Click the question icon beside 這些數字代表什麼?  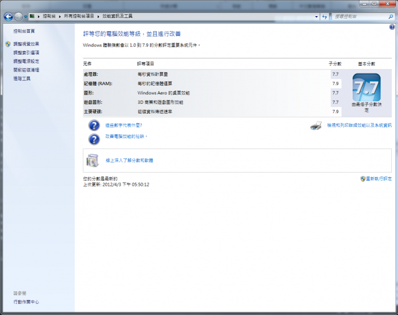(x=94, y=126)
